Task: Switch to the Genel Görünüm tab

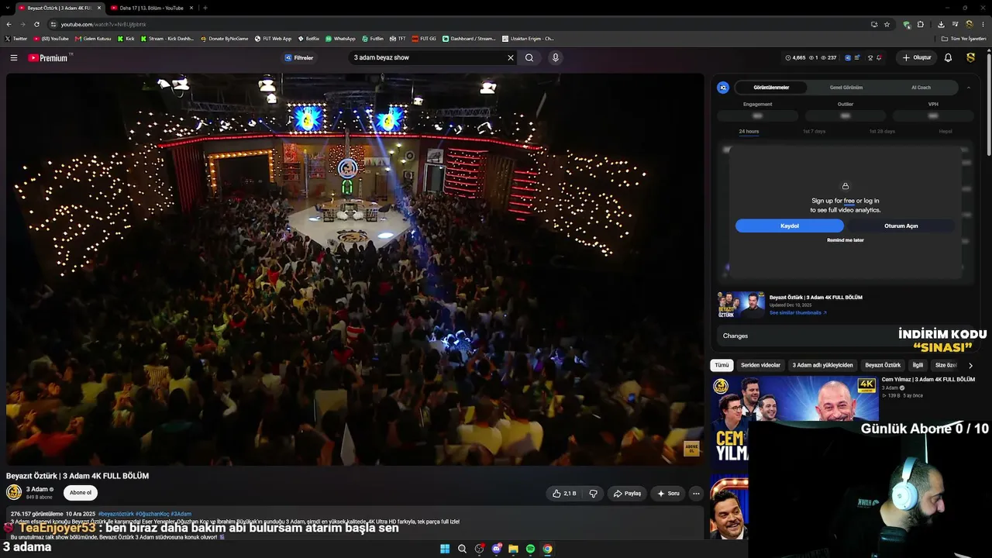Action: coord(846,88)
